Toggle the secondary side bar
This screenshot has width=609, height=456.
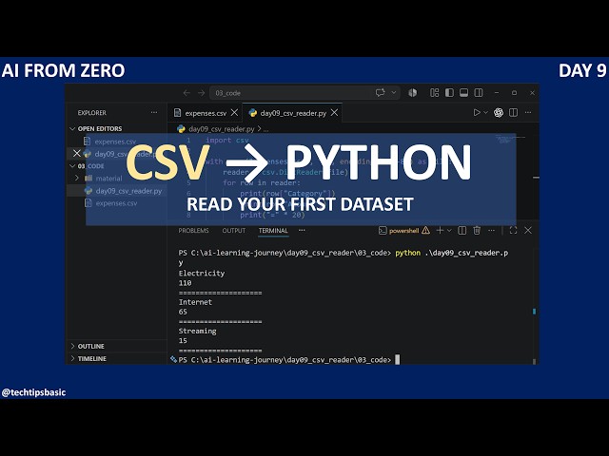(x=479, y=93)
